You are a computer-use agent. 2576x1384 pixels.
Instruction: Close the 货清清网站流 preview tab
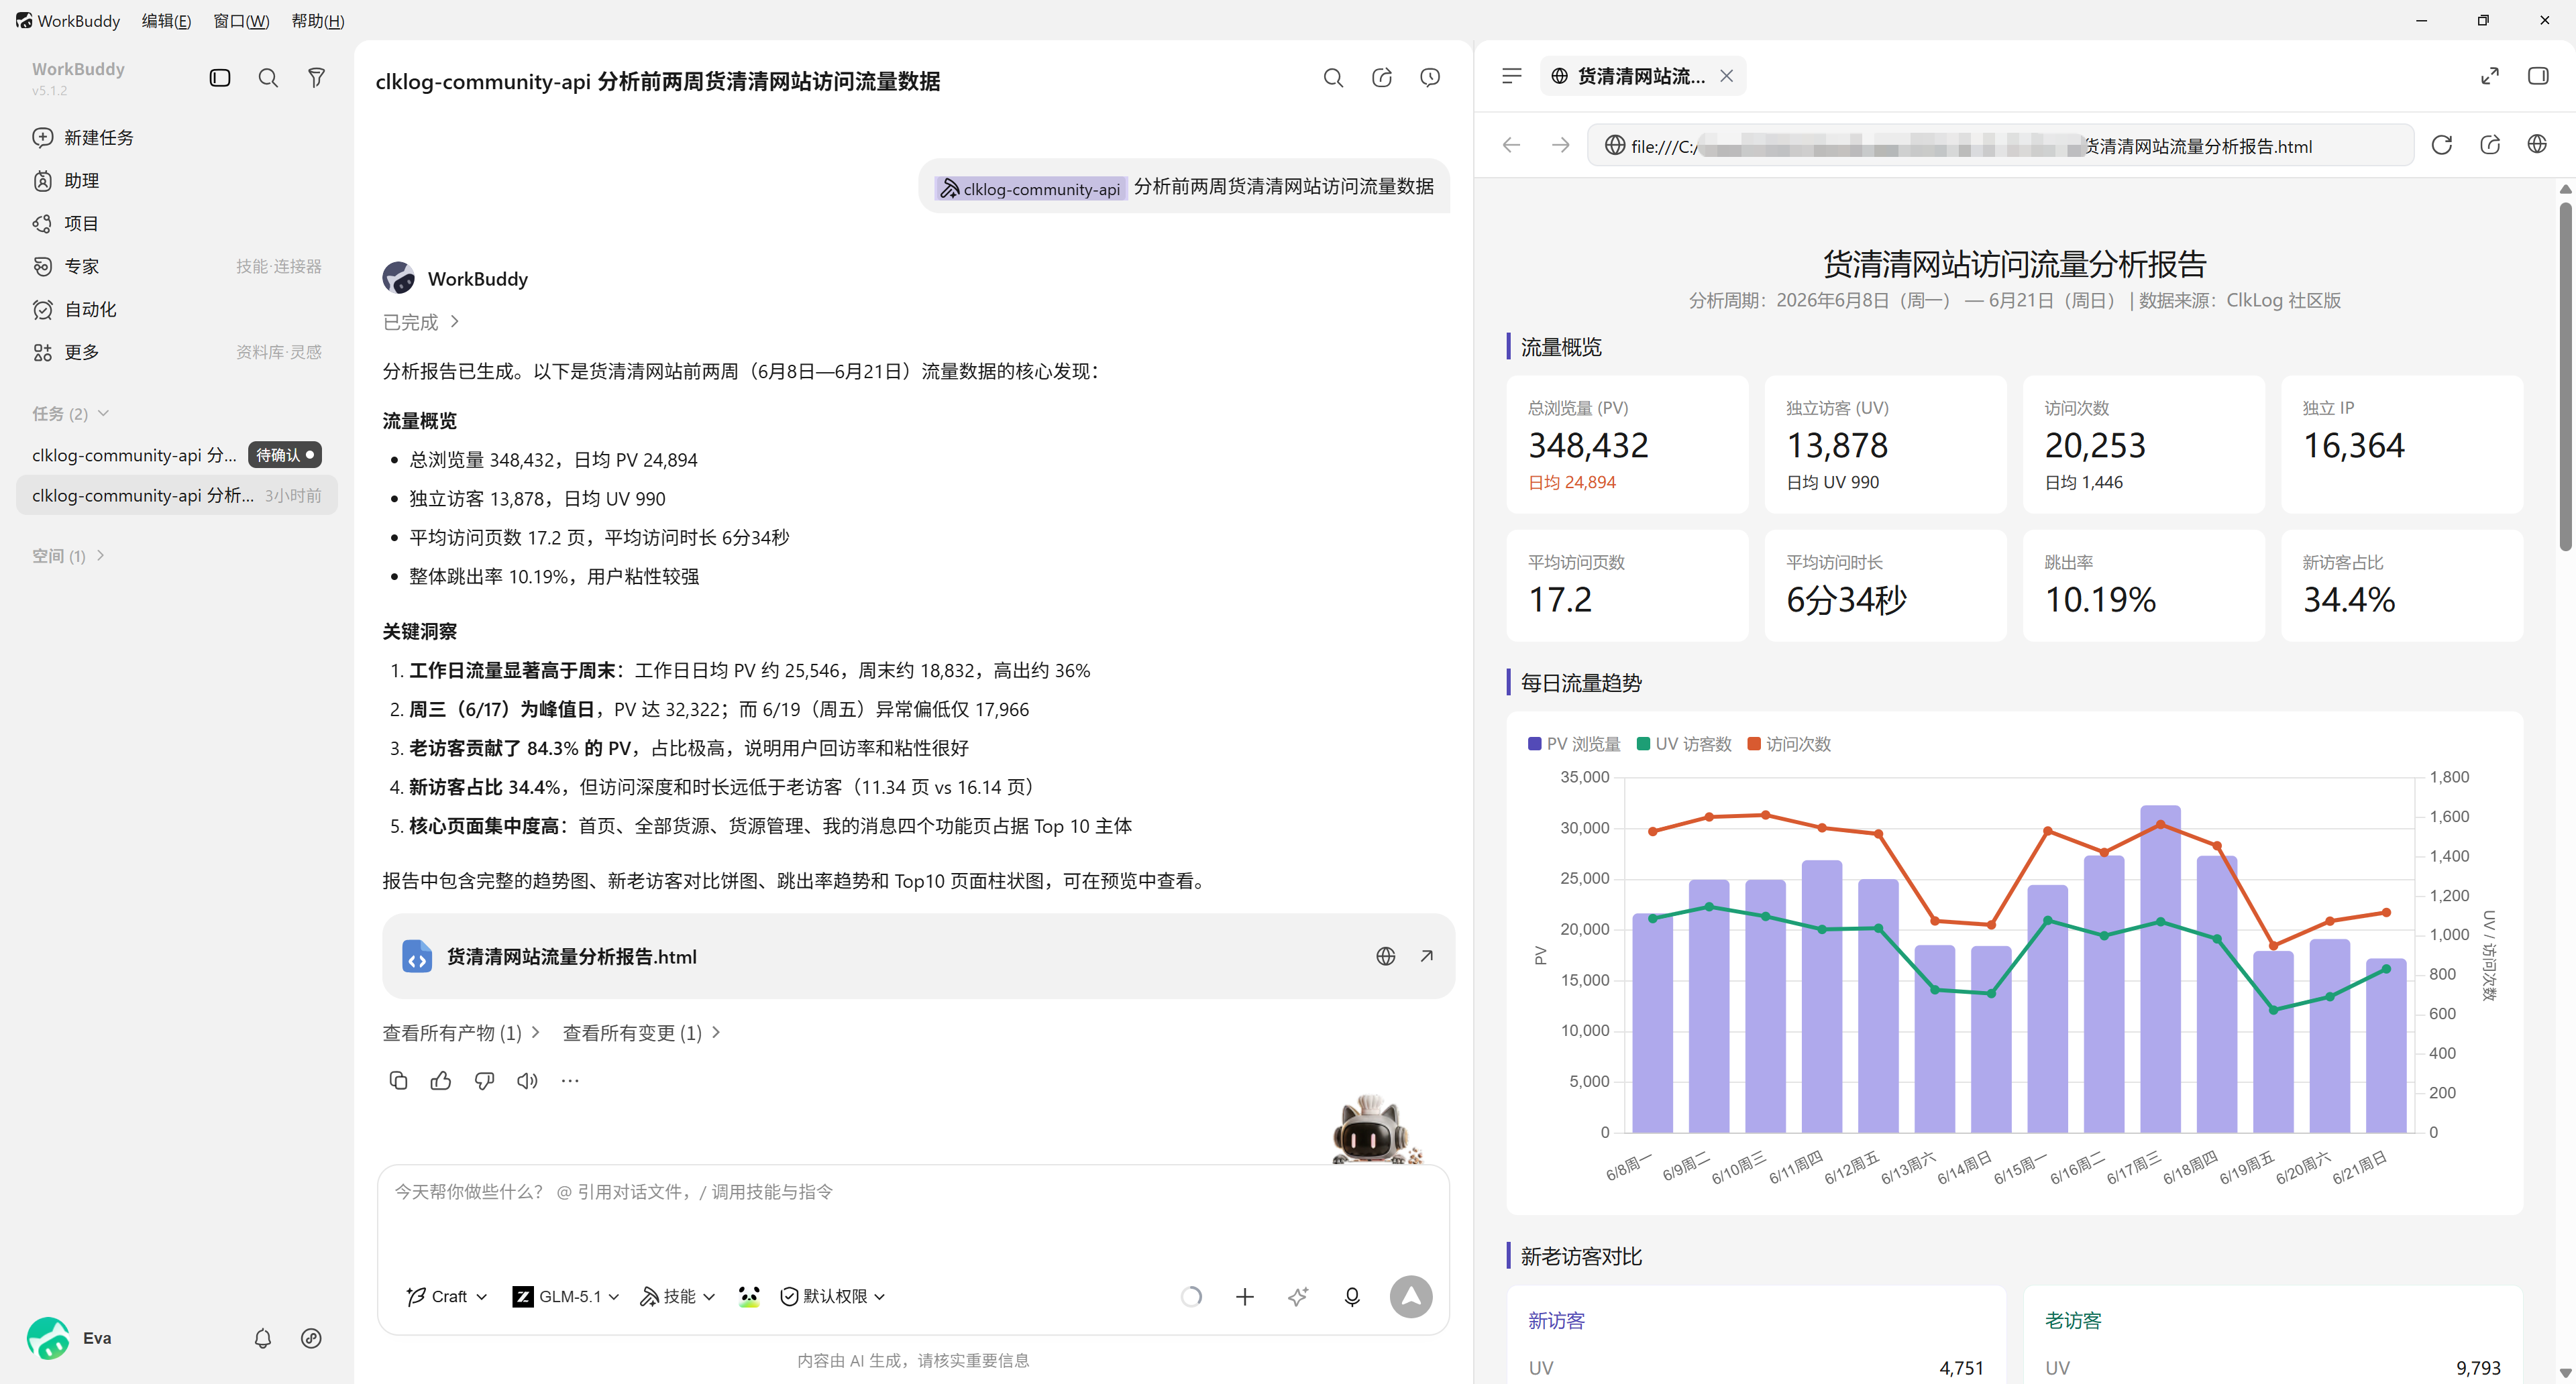tap(1726, 76)
